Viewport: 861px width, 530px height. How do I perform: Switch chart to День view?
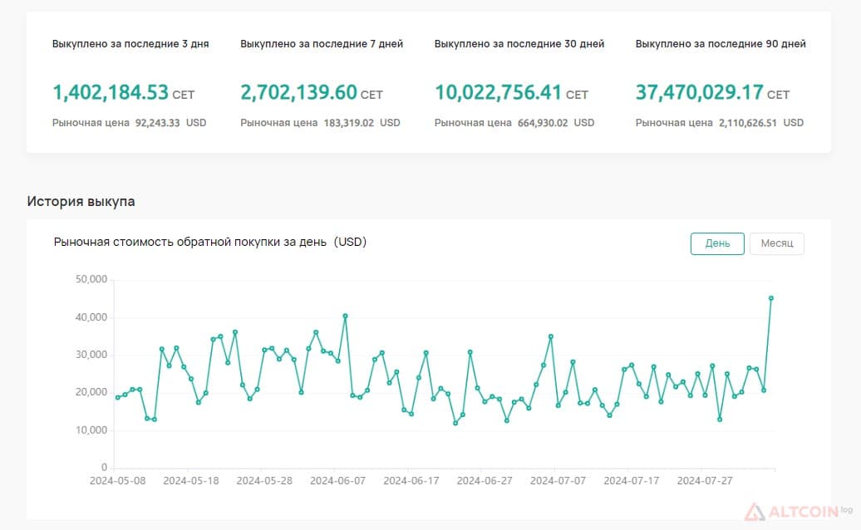717,243
